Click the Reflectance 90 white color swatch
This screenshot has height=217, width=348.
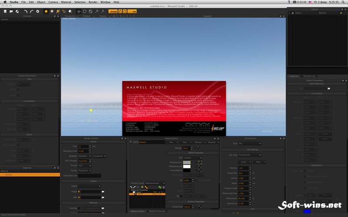click(x=187, y=167)
